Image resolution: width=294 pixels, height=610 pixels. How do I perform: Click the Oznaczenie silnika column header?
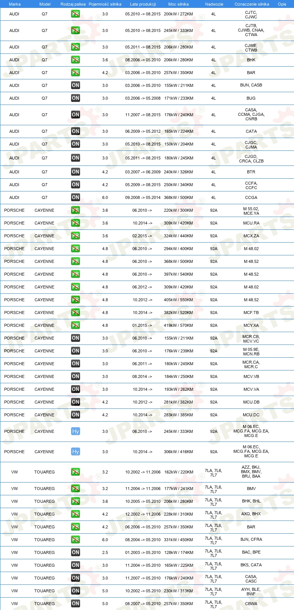(252, 4)
